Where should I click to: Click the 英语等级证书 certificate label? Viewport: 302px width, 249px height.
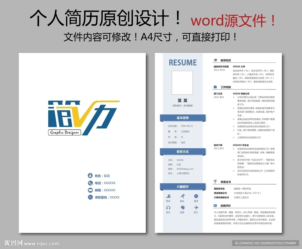220,193
